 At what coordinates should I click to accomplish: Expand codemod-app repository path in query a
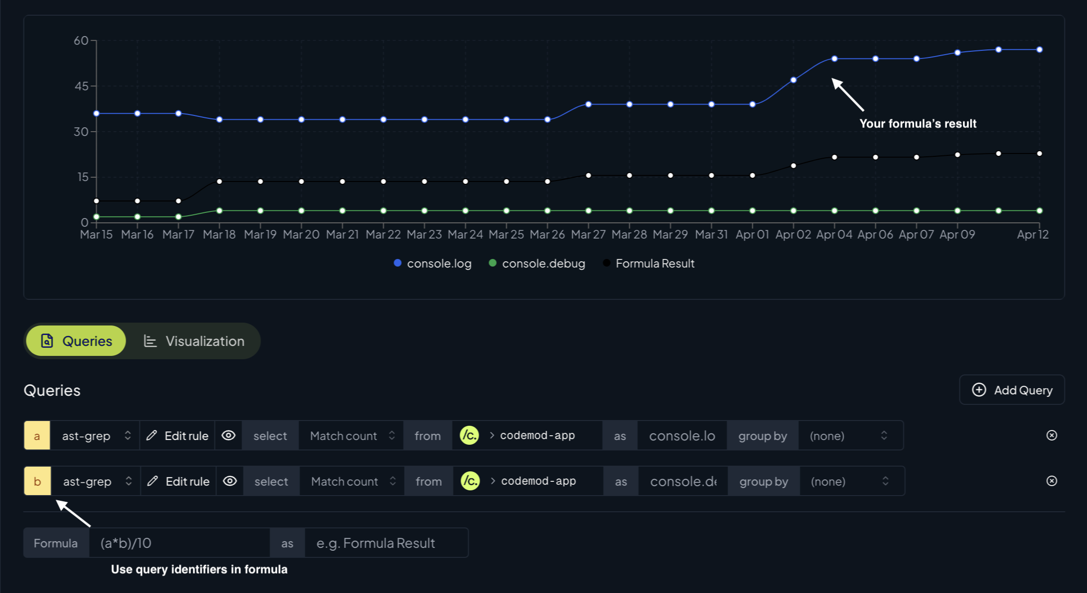492,435
